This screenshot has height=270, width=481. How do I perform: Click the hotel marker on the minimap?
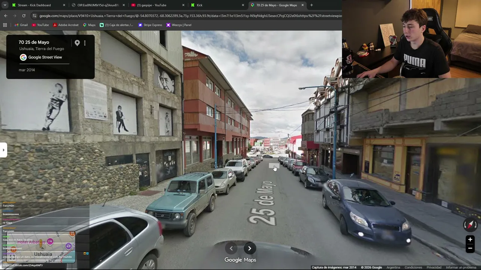pos(50,242)
